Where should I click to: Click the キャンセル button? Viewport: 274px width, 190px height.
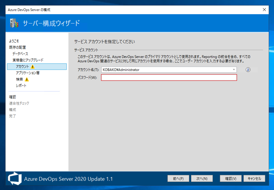point(254,179)
